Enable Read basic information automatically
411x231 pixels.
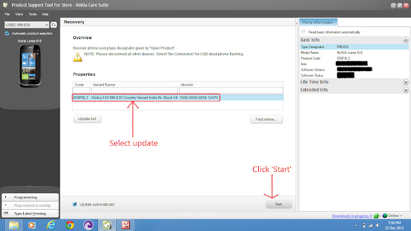pyautogui.click(x=304, y=32)
